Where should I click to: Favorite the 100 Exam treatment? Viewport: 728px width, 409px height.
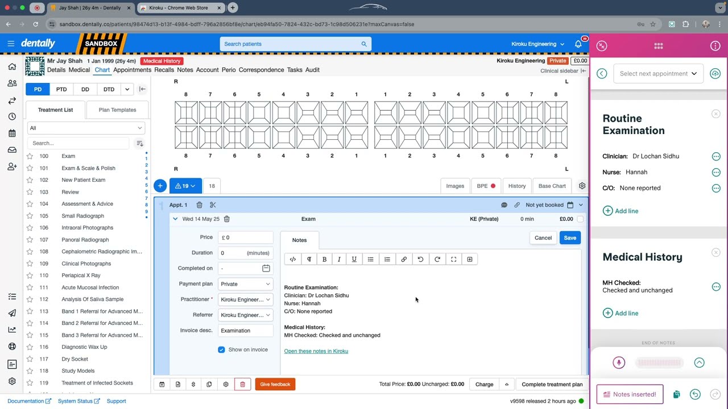pyautogui.click(x=30, y=156)
